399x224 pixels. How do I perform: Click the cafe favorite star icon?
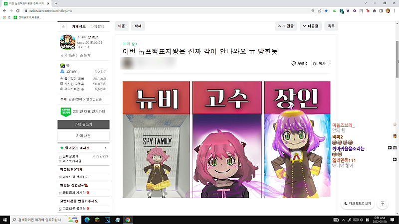point(63,26)
